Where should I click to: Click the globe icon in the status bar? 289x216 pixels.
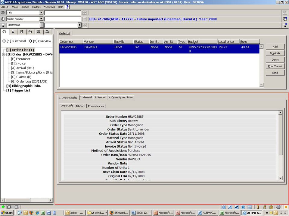point(243,207)
